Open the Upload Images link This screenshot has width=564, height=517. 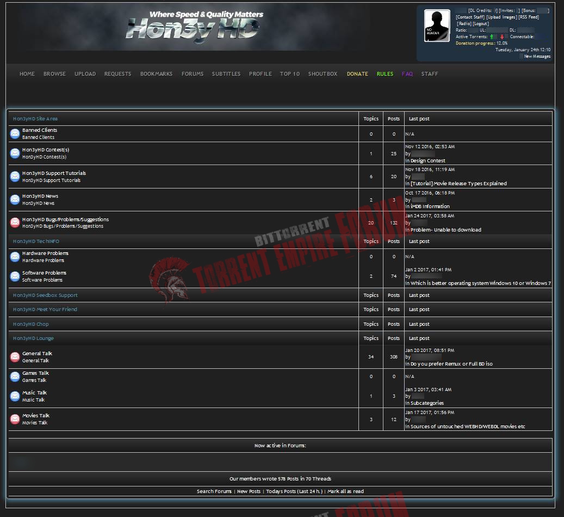click(502, 17)
